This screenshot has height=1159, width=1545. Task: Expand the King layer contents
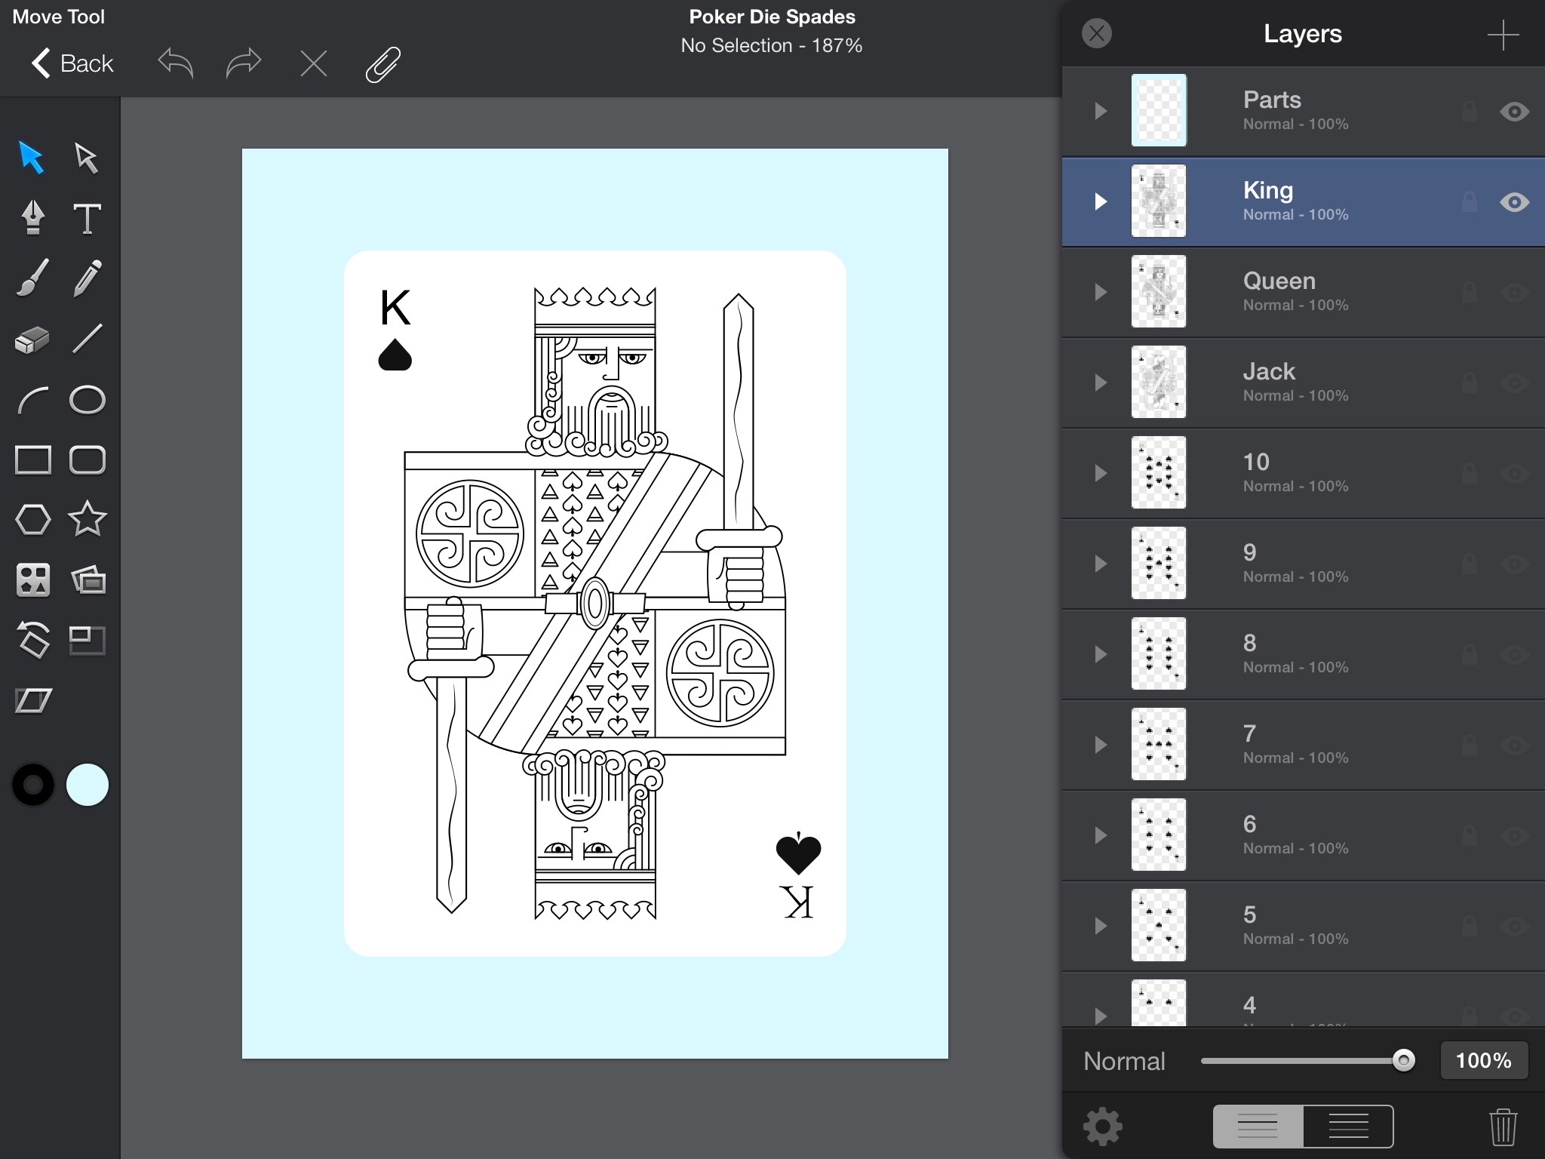tap(1101, 201)
